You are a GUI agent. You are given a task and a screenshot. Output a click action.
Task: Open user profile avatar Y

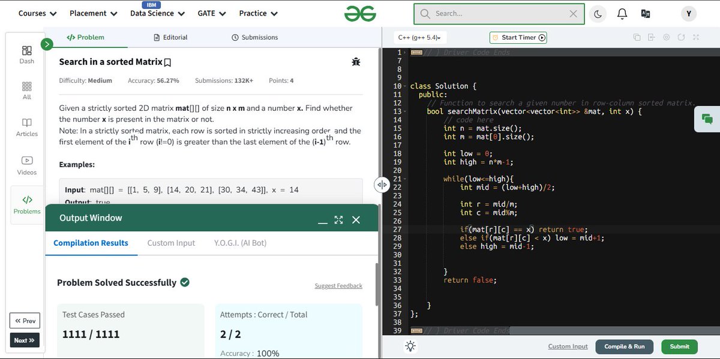688,13
